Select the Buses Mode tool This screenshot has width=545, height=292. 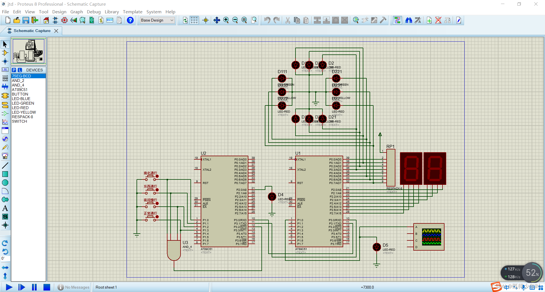pyautogui.click(x=5, y=87)
